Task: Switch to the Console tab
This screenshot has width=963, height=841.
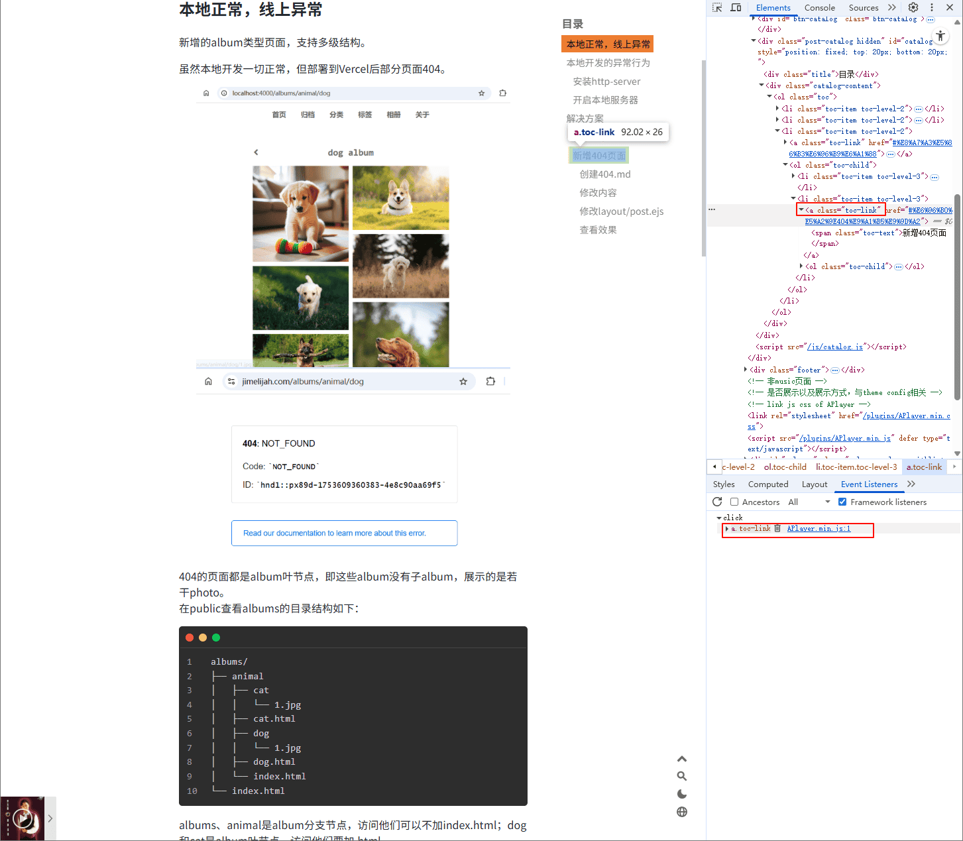Action: click(820, 7)
